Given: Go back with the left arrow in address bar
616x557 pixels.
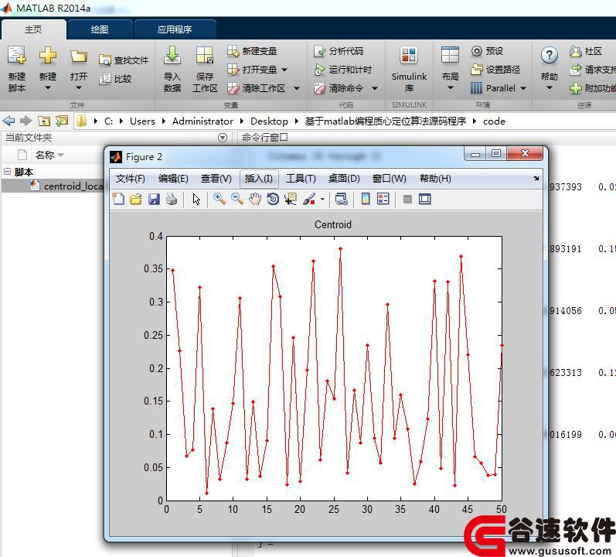Looking at the screenshot, I should tap(9, 121).
